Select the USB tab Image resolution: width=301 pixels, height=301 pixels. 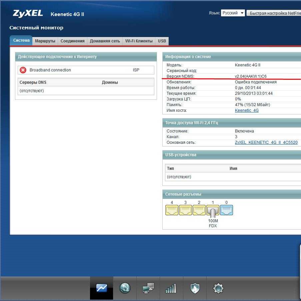point(162,41)
